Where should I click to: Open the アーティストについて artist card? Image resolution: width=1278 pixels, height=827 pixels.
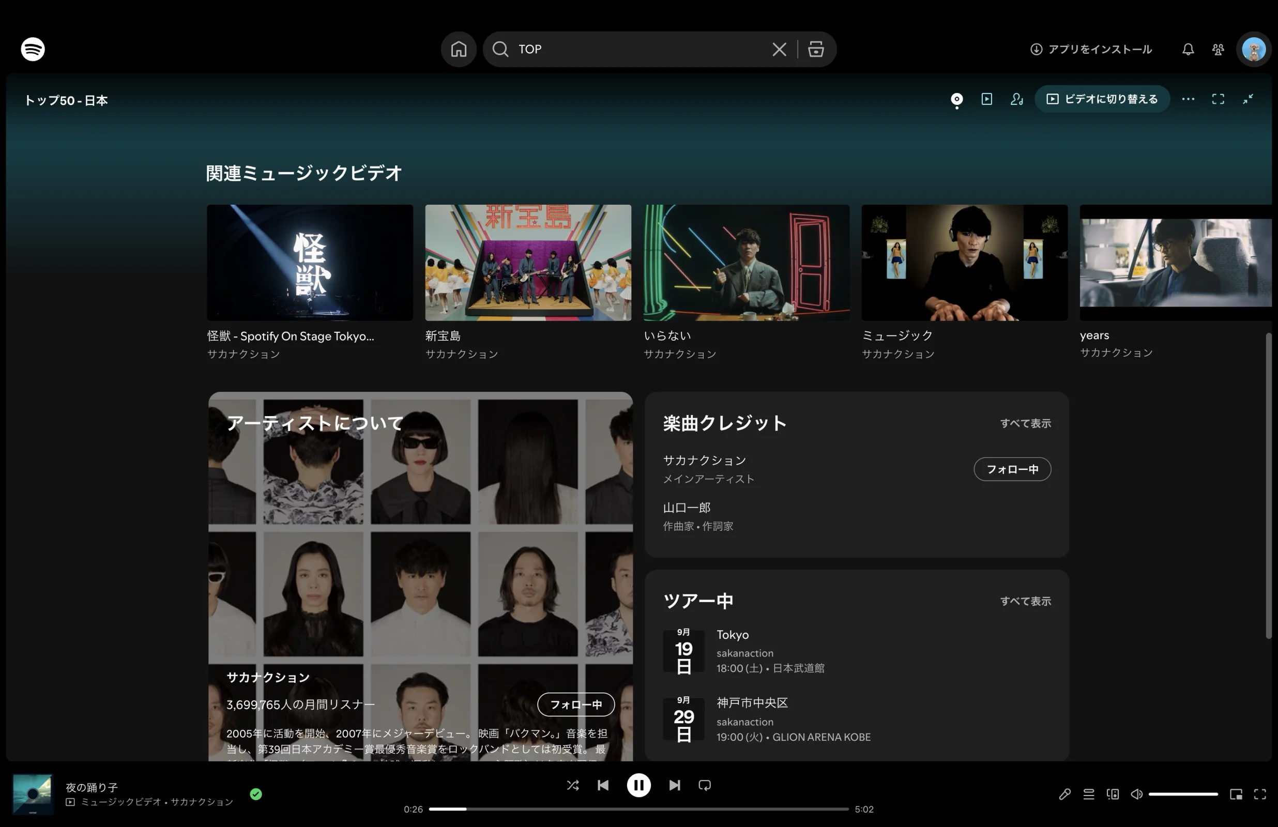click(420, 576)
